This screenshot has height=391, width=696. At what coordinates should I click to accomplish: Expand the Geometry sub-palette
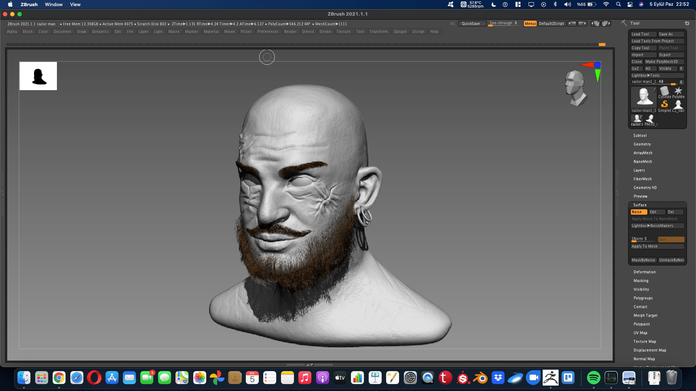pos(642,144)
